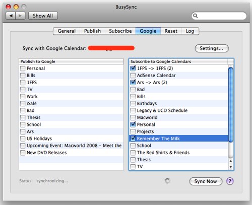This screenshot has width=252, height=205.
Task: Check the Upcoming Event: Macworld 2008 checkbox
Action: [23, 146]
